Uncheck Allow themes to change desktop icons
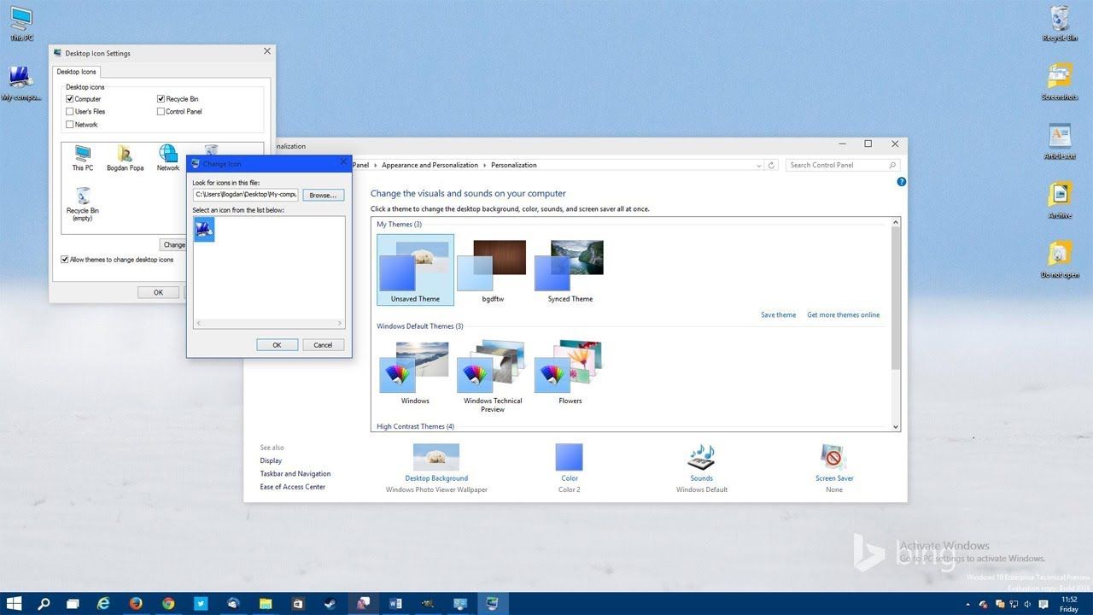 pyautogui.click(x=65, y=259)
